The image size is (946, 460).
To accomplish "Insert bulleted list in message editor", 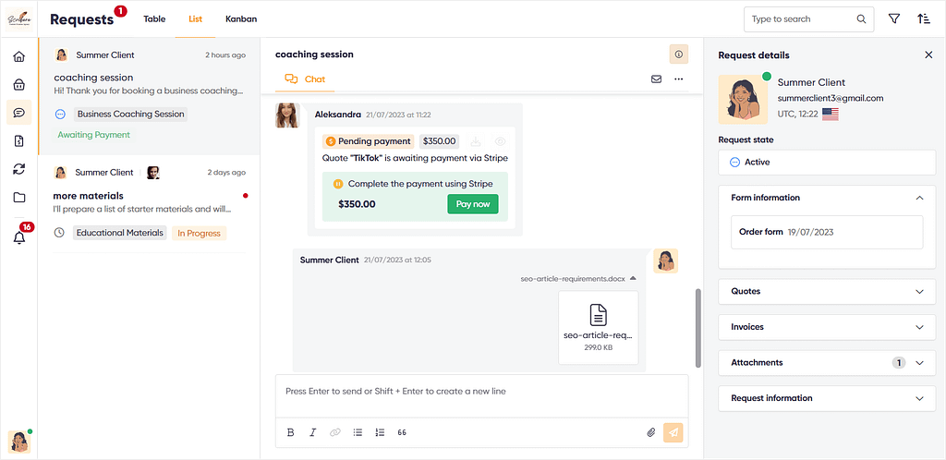I will 358,432.
